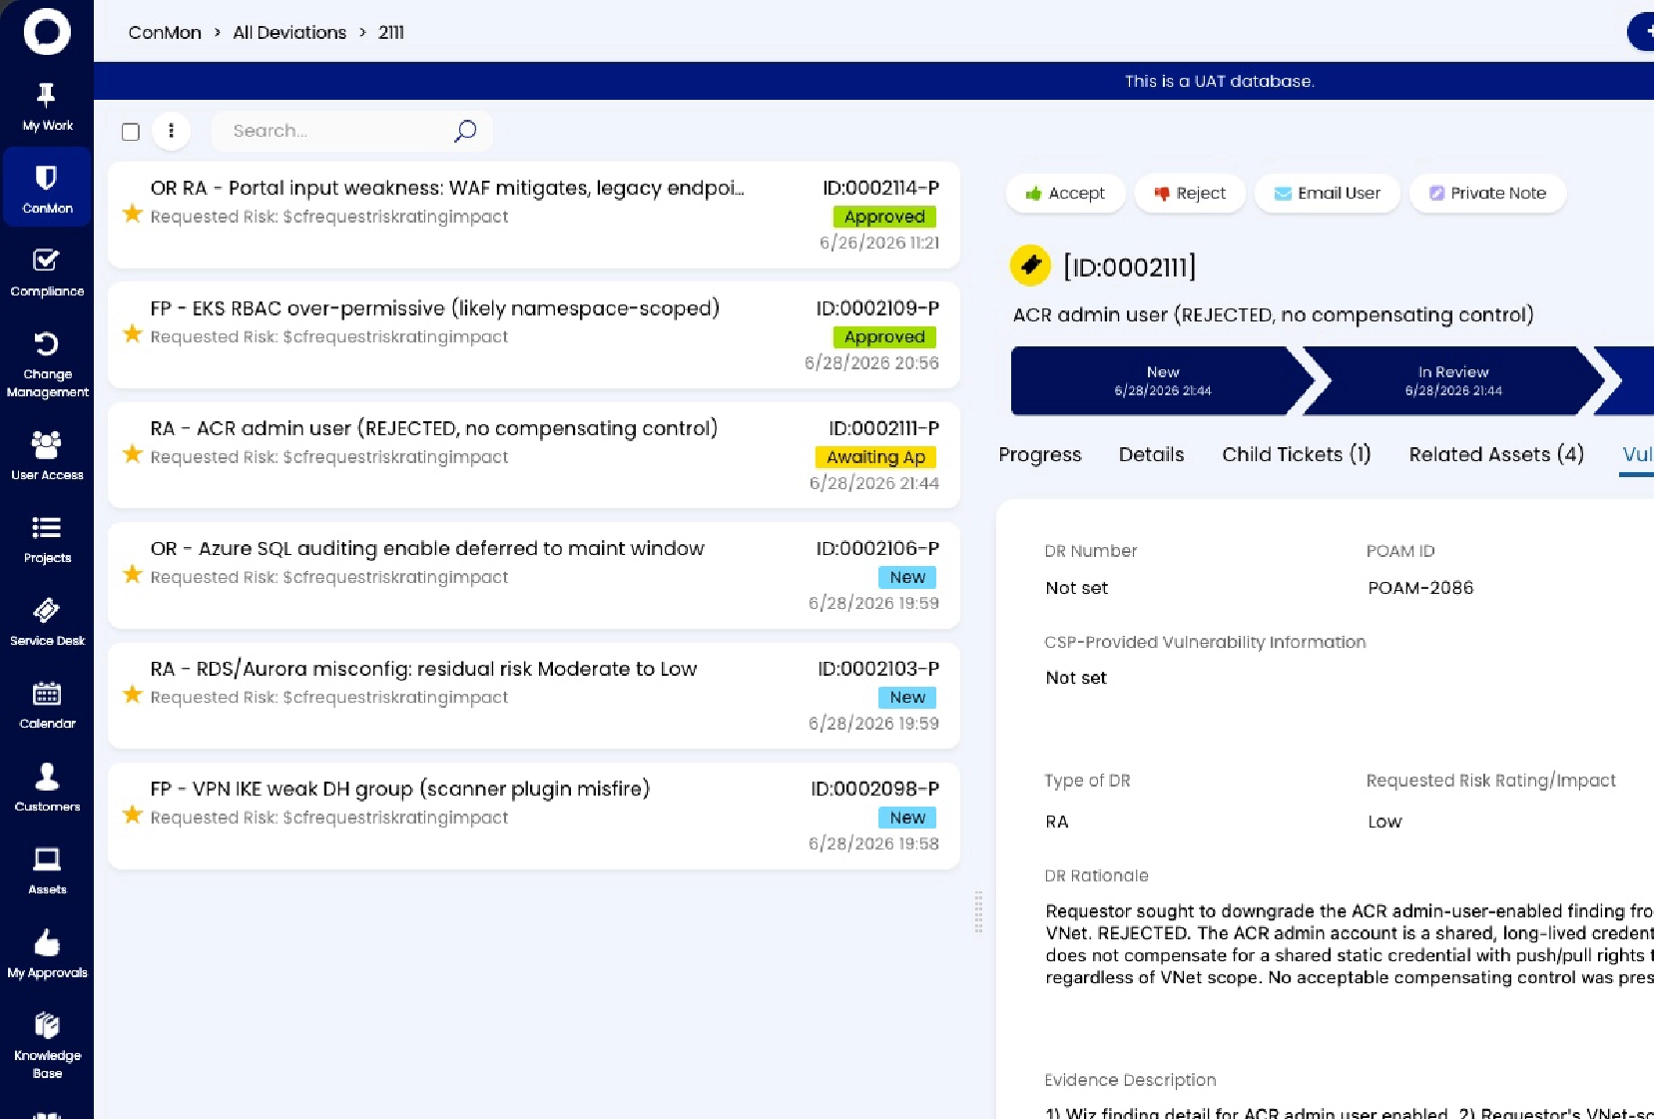Screen dimensions: 1654x1119
Task: Click the ID:0002098-P identifier
Action: (874, 789)
